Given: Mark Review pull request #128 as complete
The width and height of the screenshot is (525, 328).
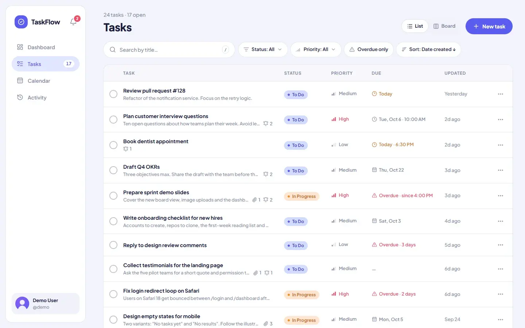Looking at the screenshot, I should 113,94.
